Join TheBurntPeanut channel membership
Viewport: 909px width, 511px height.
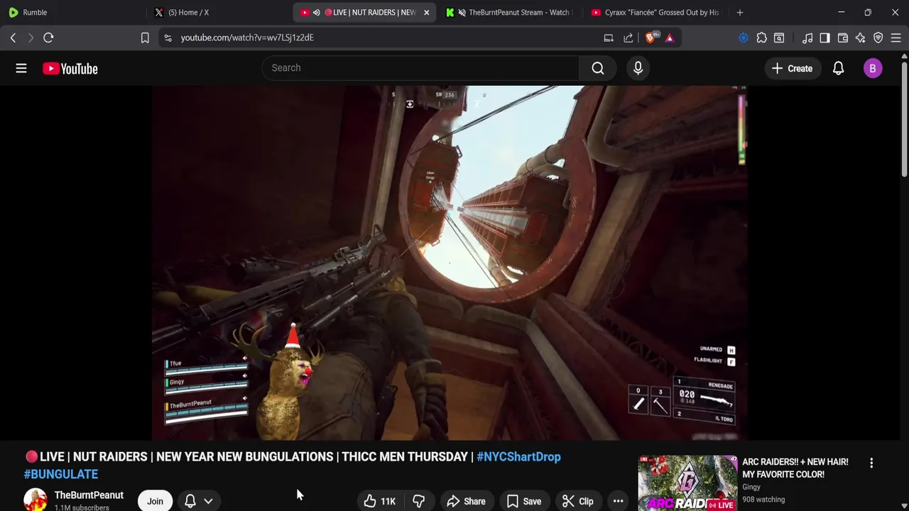(155, 501)
